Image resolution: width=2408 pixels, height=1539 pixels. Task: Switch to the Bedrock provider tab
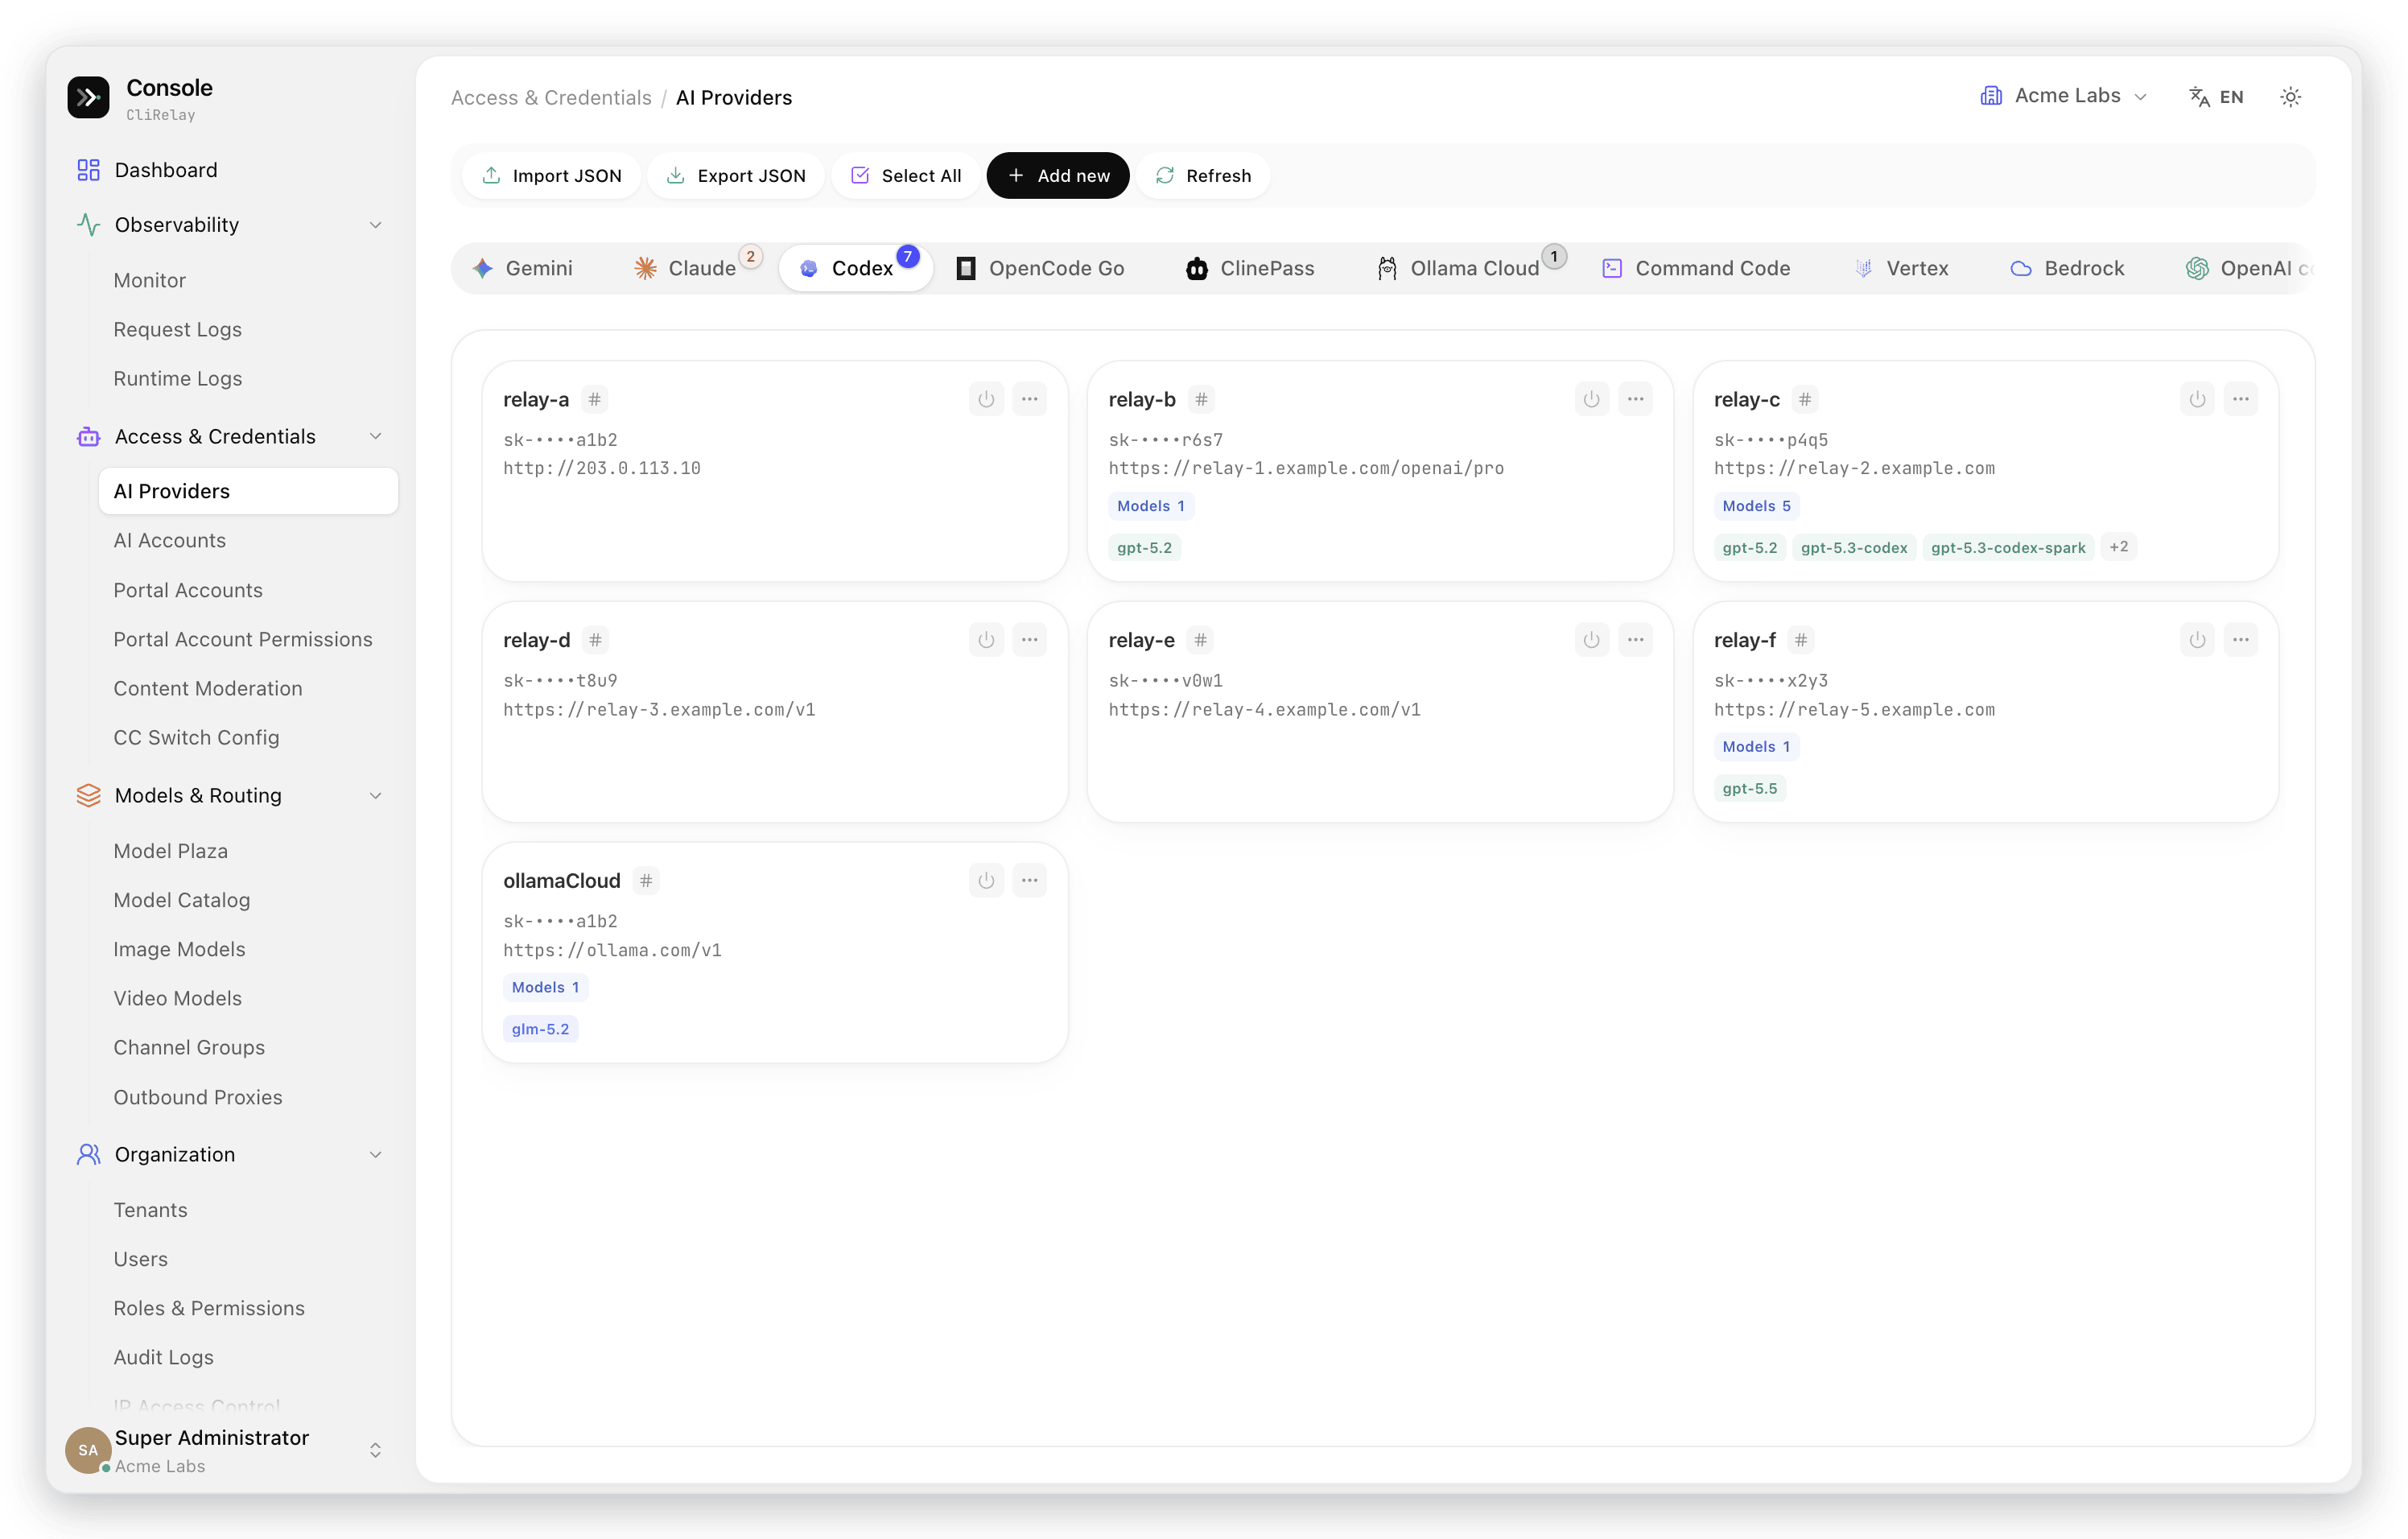pos(2067,268)
